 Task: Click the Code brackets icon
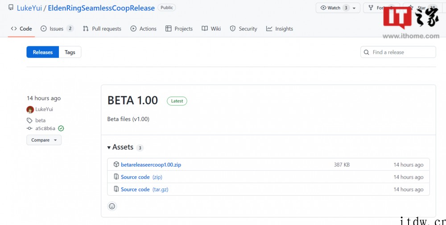(x=14, y=29)
